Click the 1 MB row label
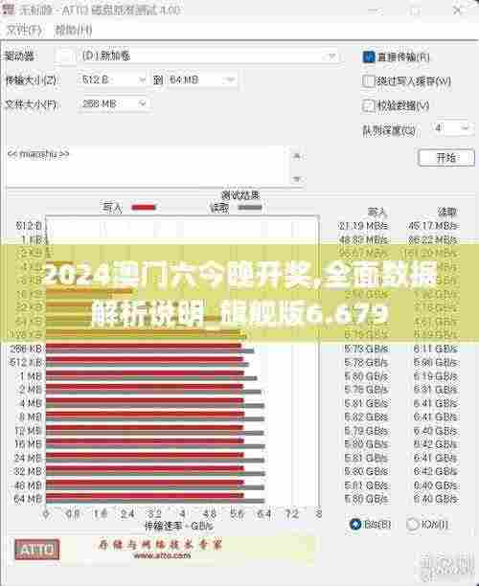 point(31,376)
